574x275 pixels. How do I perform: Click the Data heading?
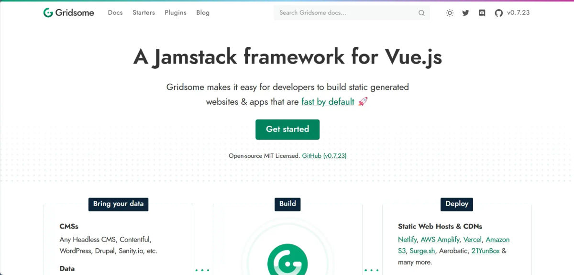pyautogui.click(x=67, y=269)
